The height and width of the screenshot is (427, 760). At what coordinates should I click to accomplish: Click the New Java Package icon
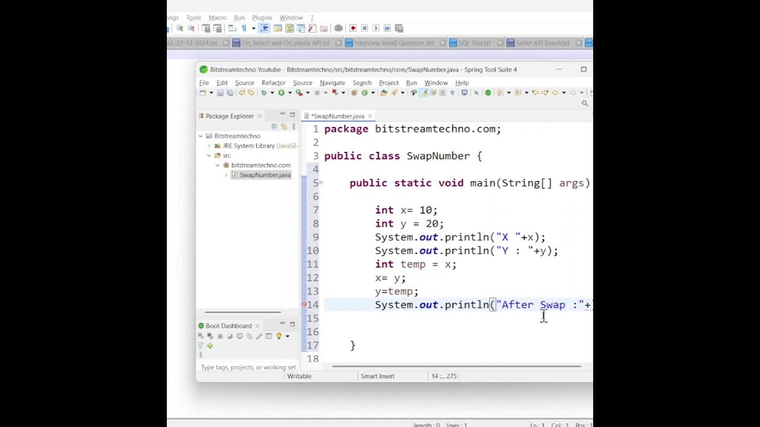click(x=354, y=93)
